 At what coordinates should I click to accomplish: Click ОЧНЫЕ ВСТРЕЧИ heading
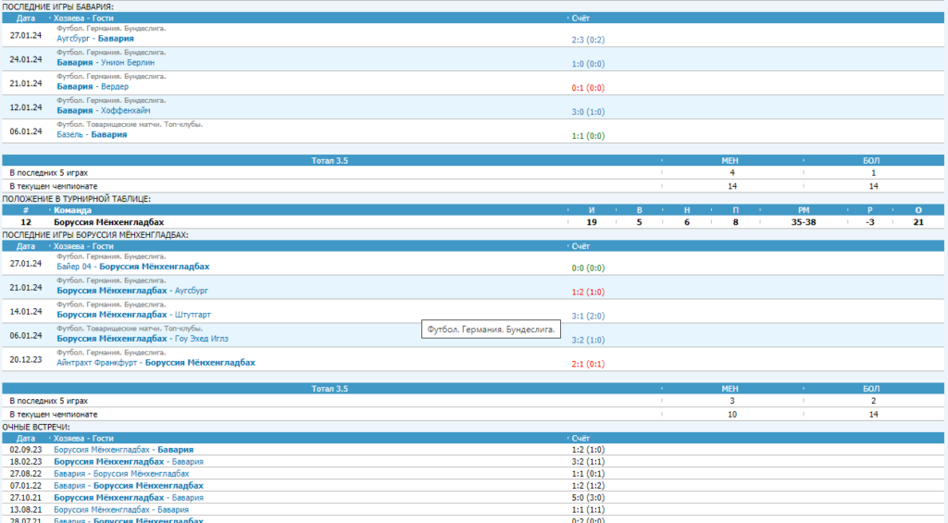pos(36,428)
